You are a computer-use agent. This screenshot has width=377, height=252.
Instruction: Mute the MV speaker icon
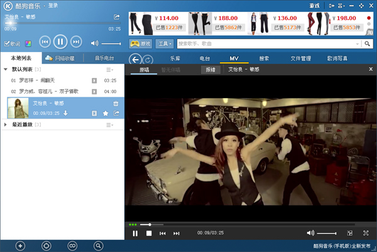310,233
